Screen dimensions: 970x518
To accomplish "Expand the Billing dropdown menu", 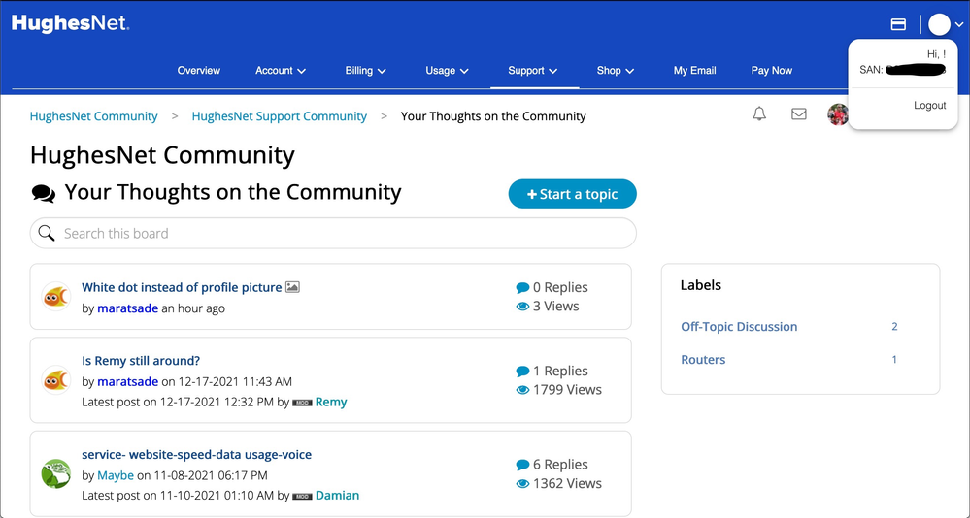I will (x=365, y=71).
